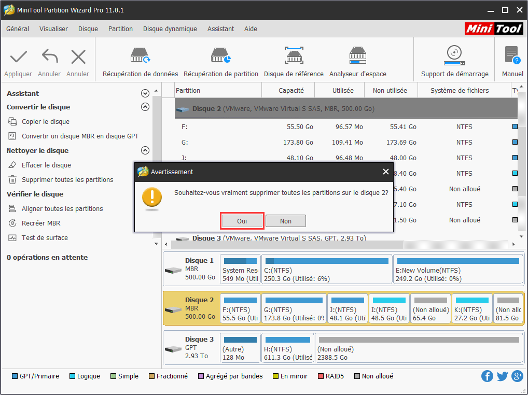Image resolution: width=528 pixels, height=395 pixels.
Task: Confirm deletion by clicking Oui
Action: (x=242, y=220)
